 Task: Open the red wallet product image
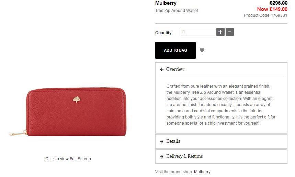76,113
